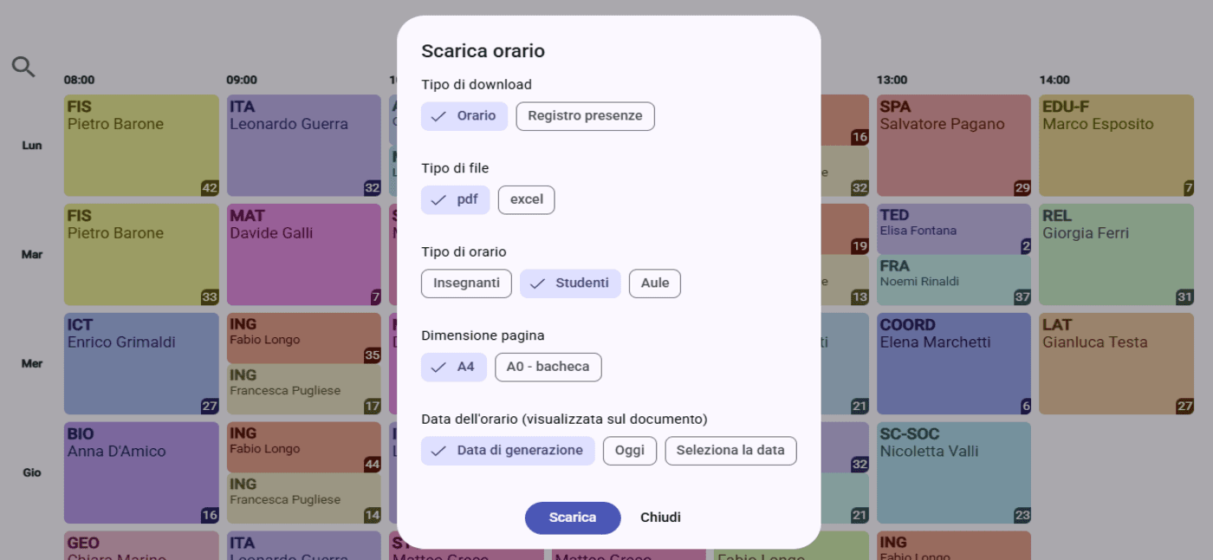1213x560 pixels.
Task: Select the Registro presenze download type
Action: point(585,116)
